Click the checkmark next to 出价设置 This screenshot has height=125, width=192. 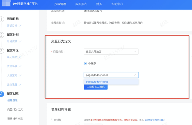[x=20, y=84]
